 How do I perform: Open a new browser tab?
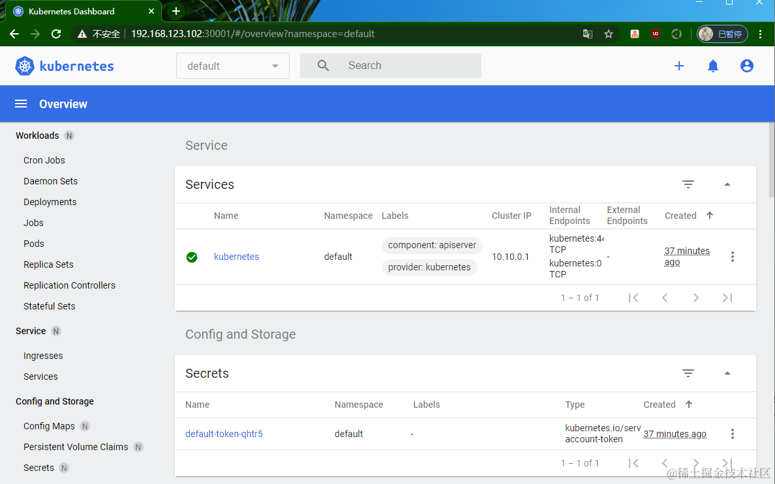point(176,11)
